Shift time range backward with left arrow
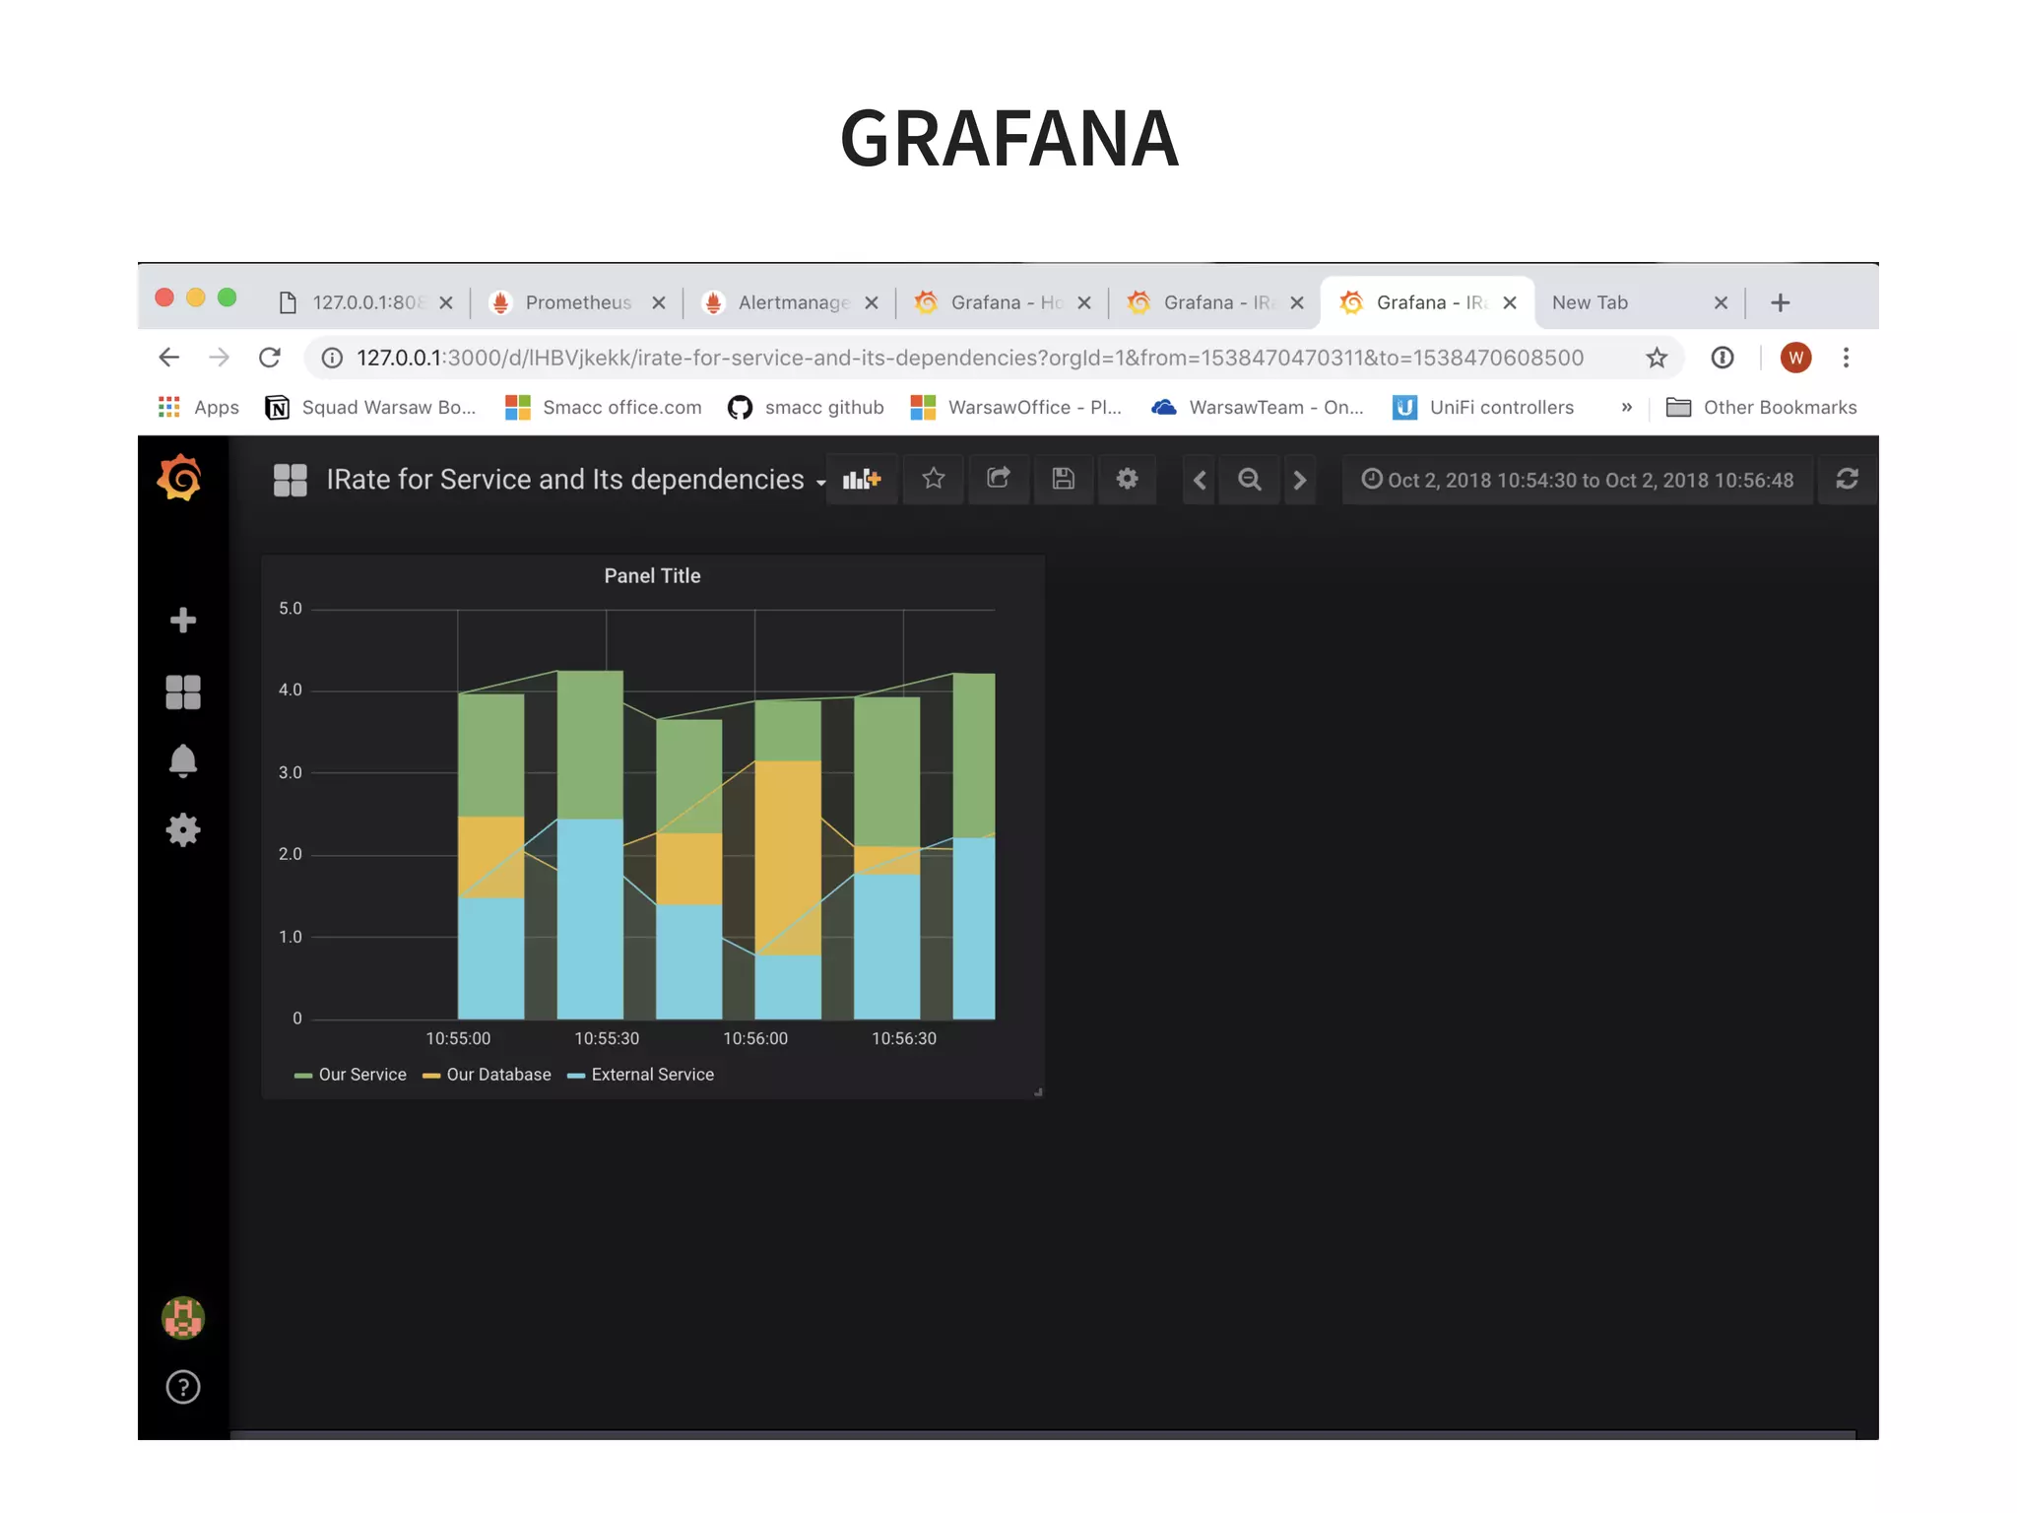Image resolution: width=2017 pixels, height=1513 pixels. click(x=1200, y=480)
